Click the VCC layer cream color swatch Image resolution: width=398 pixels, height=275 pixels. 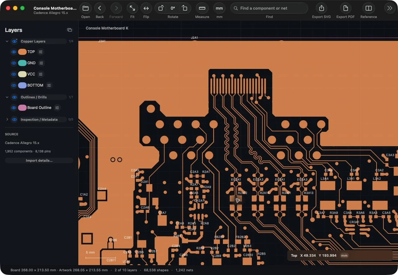(x=22, y=74)
